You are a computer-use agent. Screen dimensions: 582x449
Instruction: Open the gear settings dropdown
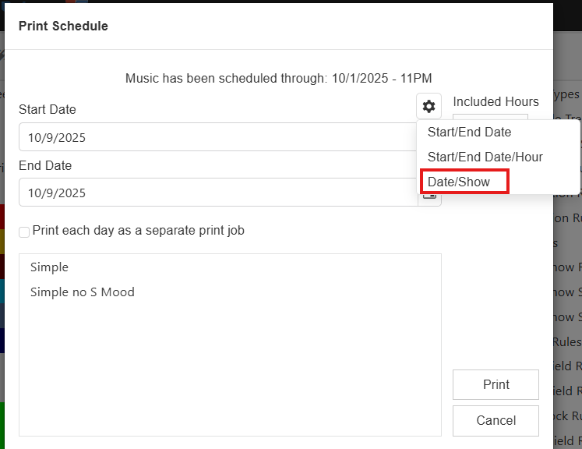(429, 107)
